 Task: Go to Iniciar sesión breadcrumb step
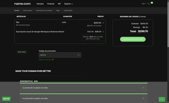pos(27,11)
